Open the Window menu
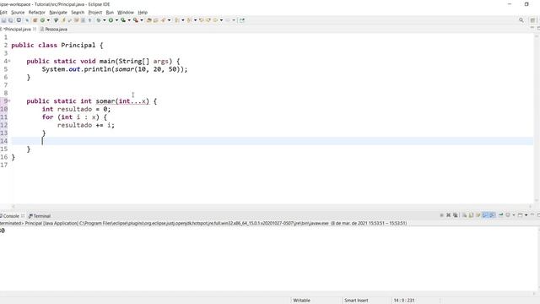Image resolution: width=540 pixels, height=304 pixels. 126,12
